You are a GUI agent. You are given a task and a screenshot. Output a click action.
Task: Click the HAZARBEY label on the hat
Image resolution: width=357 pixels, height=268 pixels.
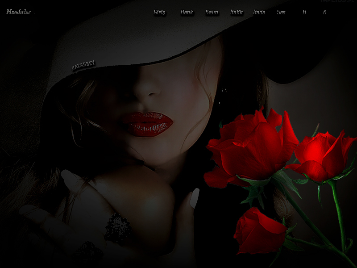pyautogui.click(x=83, y=66)
